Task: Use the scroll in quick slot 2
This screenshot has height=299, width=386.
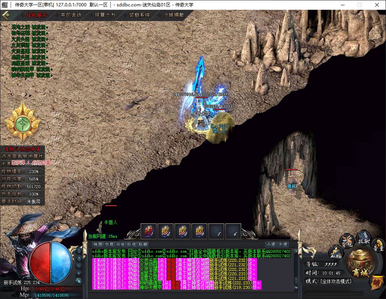Action: point(166,231)
